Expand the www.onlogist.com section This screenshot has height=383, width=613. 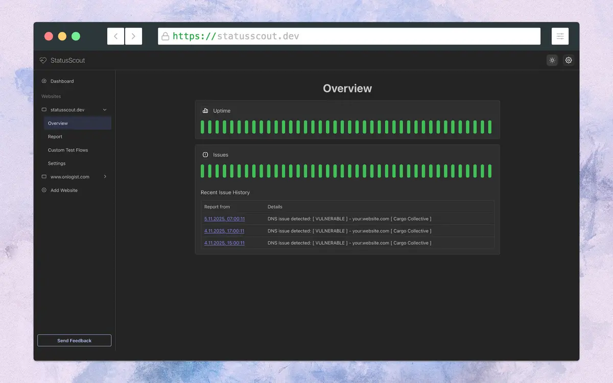(x=105, y=177)
